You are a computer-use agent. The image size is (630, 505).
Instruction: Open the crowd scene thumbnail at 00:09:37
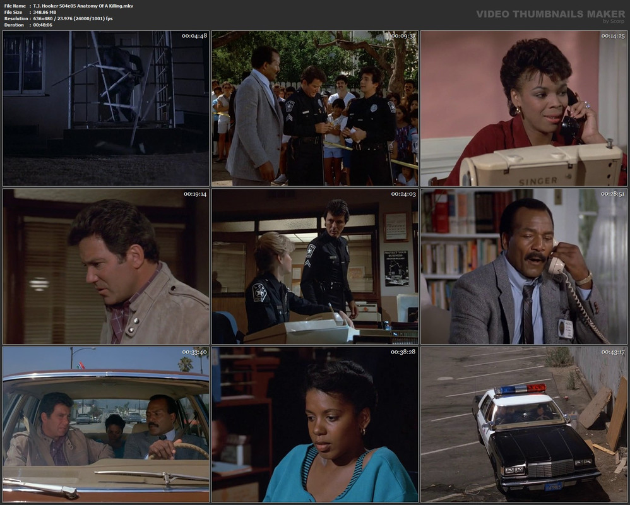point(315,109)
